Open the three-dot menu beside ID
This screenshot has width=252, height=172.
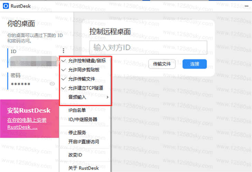pyautogui.click(x=64, y=51)
